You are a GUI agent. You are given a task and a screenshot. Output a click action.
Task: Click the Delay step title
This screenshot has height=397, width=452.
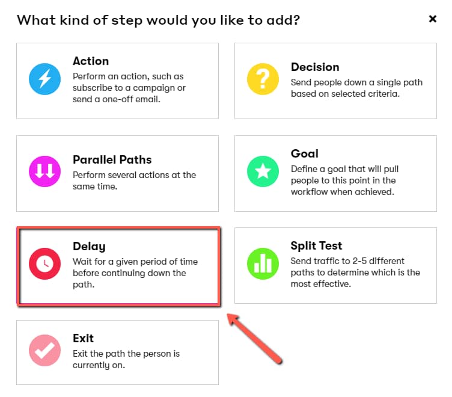(x=89, y=247)
